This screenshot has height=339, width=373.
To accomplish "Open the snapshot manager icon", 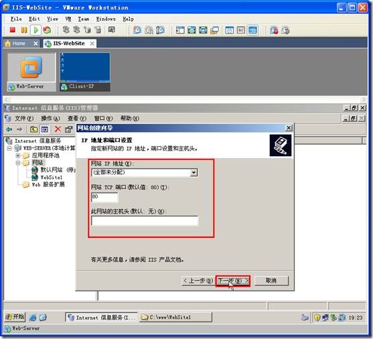I will (161, 30).
